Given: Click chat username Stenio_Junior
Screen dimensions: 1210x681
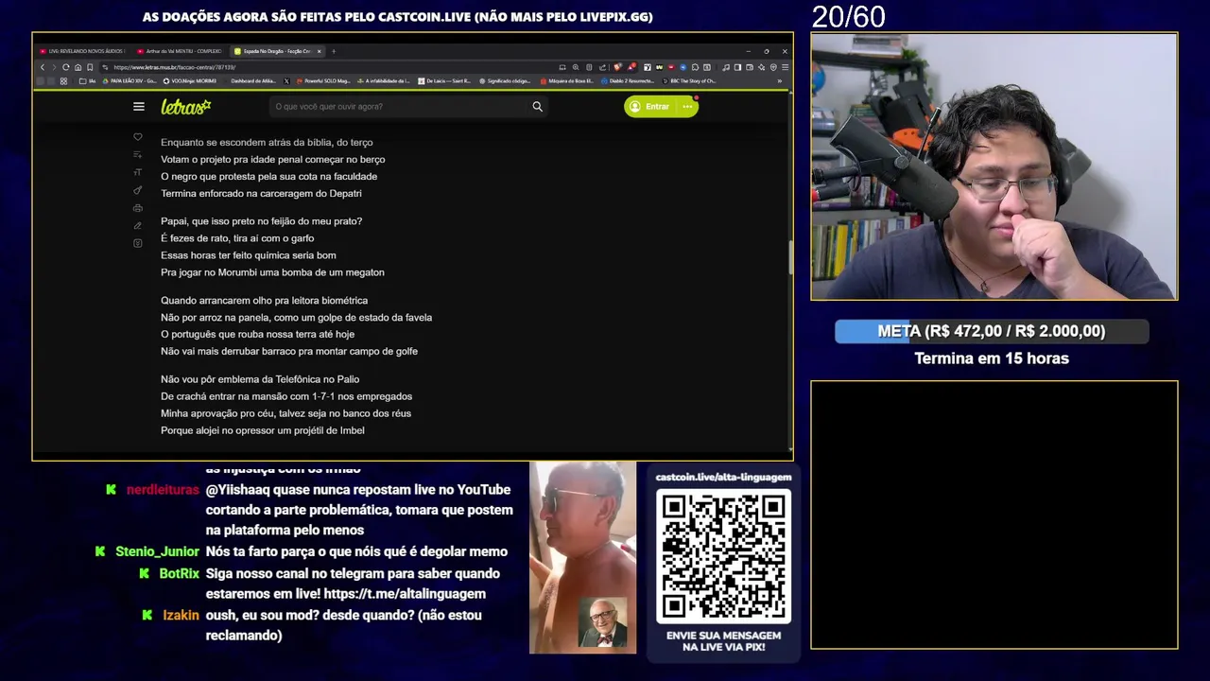Looking at the screenshot, I should (157, 551).
